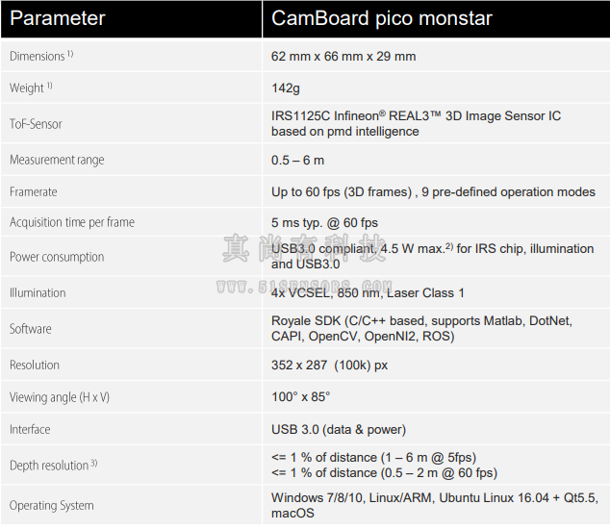Image resolution: width=610 pixels, height=530 pixels.
Task: Click the Power consumption label
Action: coord(57,257)
